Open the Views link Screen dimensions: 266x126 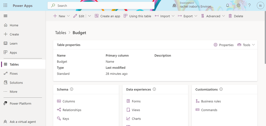point(136,110)
